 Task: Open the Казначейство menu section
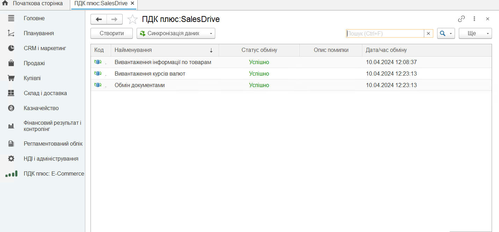[41, 108]
